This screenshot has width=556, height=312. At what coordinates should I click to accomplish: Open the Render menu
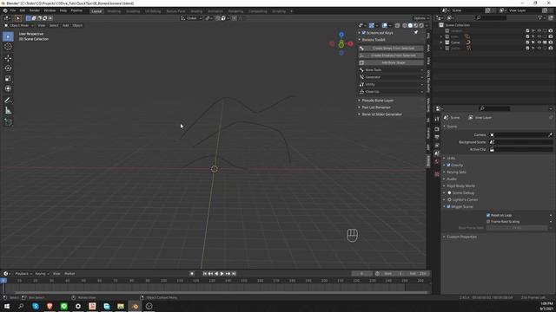tap(35, 10)
